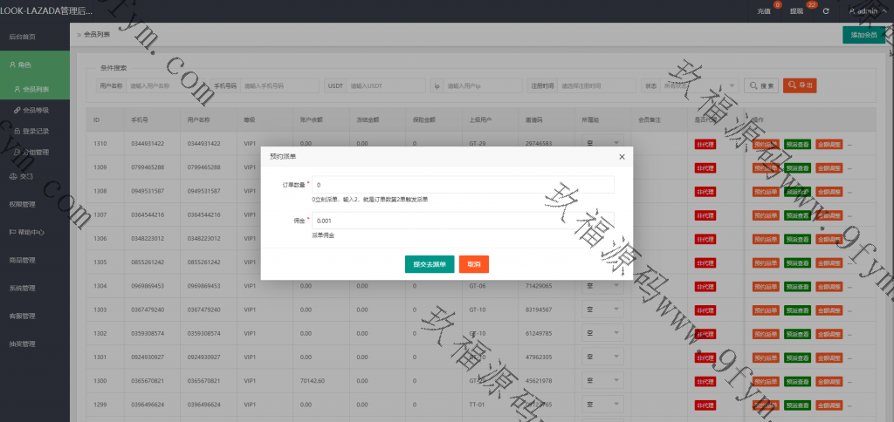Click the 提交去派单 submit button
The width and height of the screenshot is (894, 422).
pos(430,263)
